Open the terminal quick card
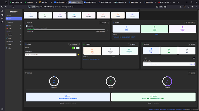The width and height of the screenshot is (199, 111). 45,15
